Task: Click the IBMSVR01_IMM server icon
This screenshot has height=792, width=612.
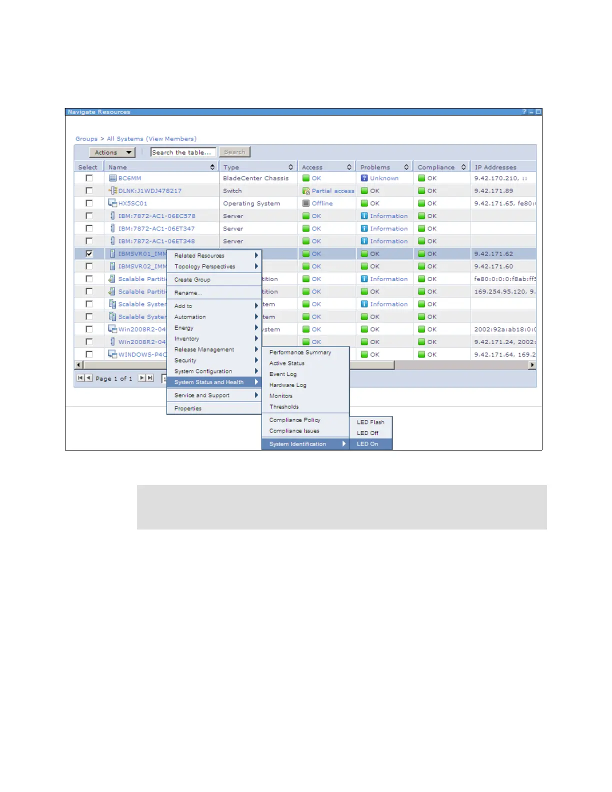Action: pos(112,253)
